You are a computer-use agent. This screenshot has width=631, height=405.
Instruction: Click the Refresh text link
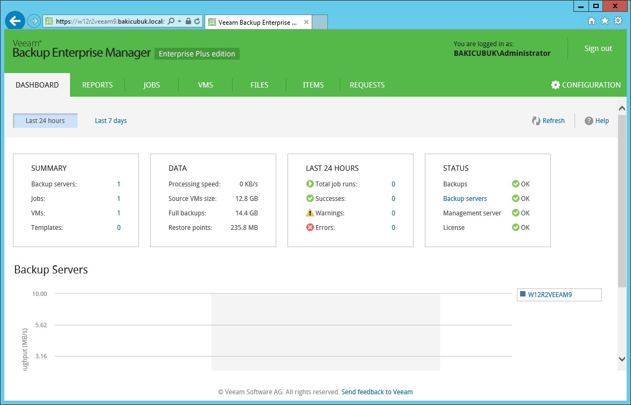553,120
